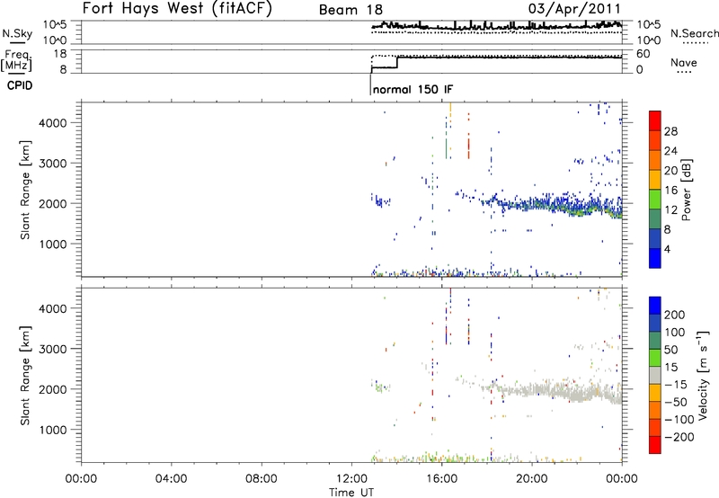Click the '60' Nave axis tick label
Screen dimensions: 719x498
click(644, 54)
